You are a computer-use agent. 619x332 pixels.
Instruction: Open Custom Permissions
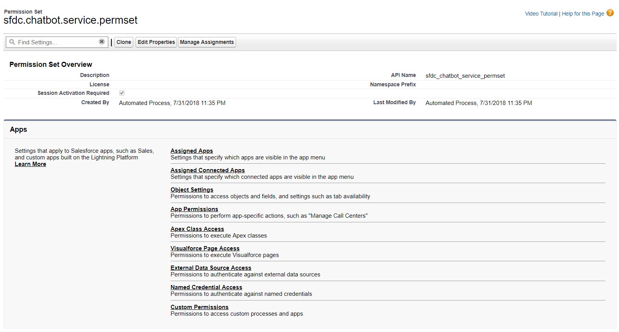tap(199, 307)
